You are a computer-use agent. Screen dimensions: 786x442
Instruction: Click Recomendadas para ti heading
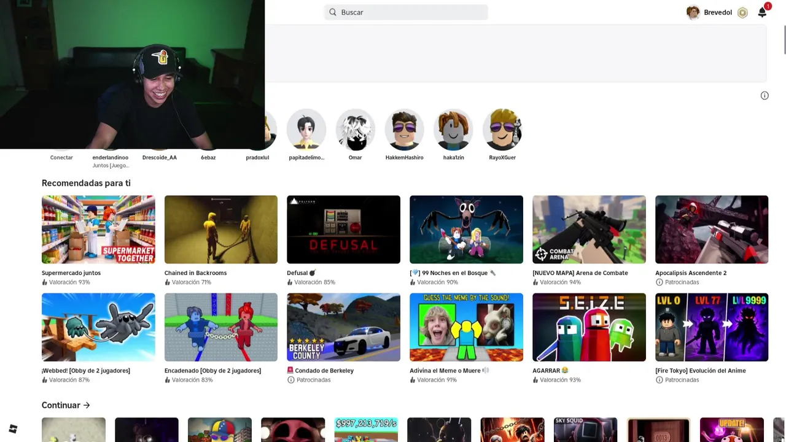86,183
